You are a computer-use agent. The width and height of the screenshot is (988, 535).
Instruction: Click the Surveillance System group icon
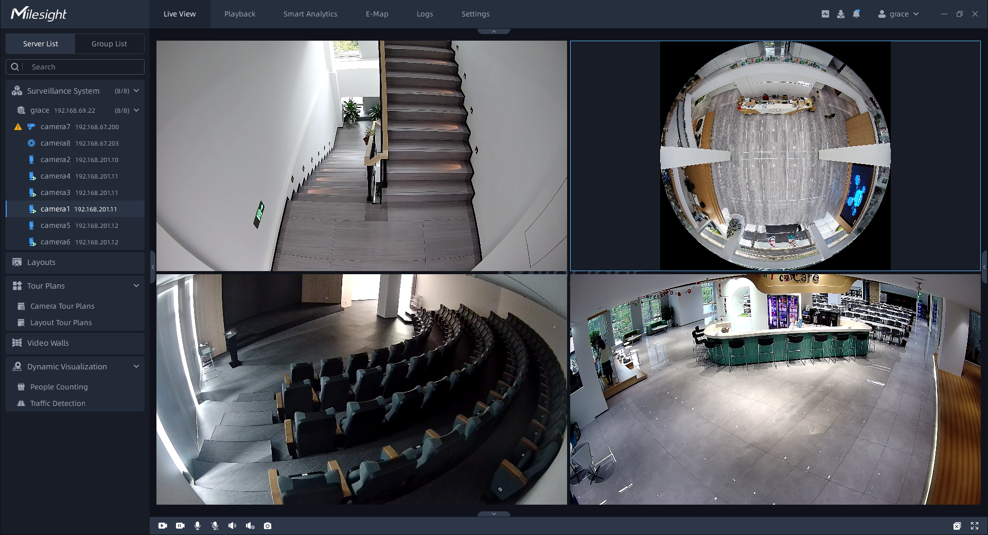pyautogui.click(x=17, y=91)
